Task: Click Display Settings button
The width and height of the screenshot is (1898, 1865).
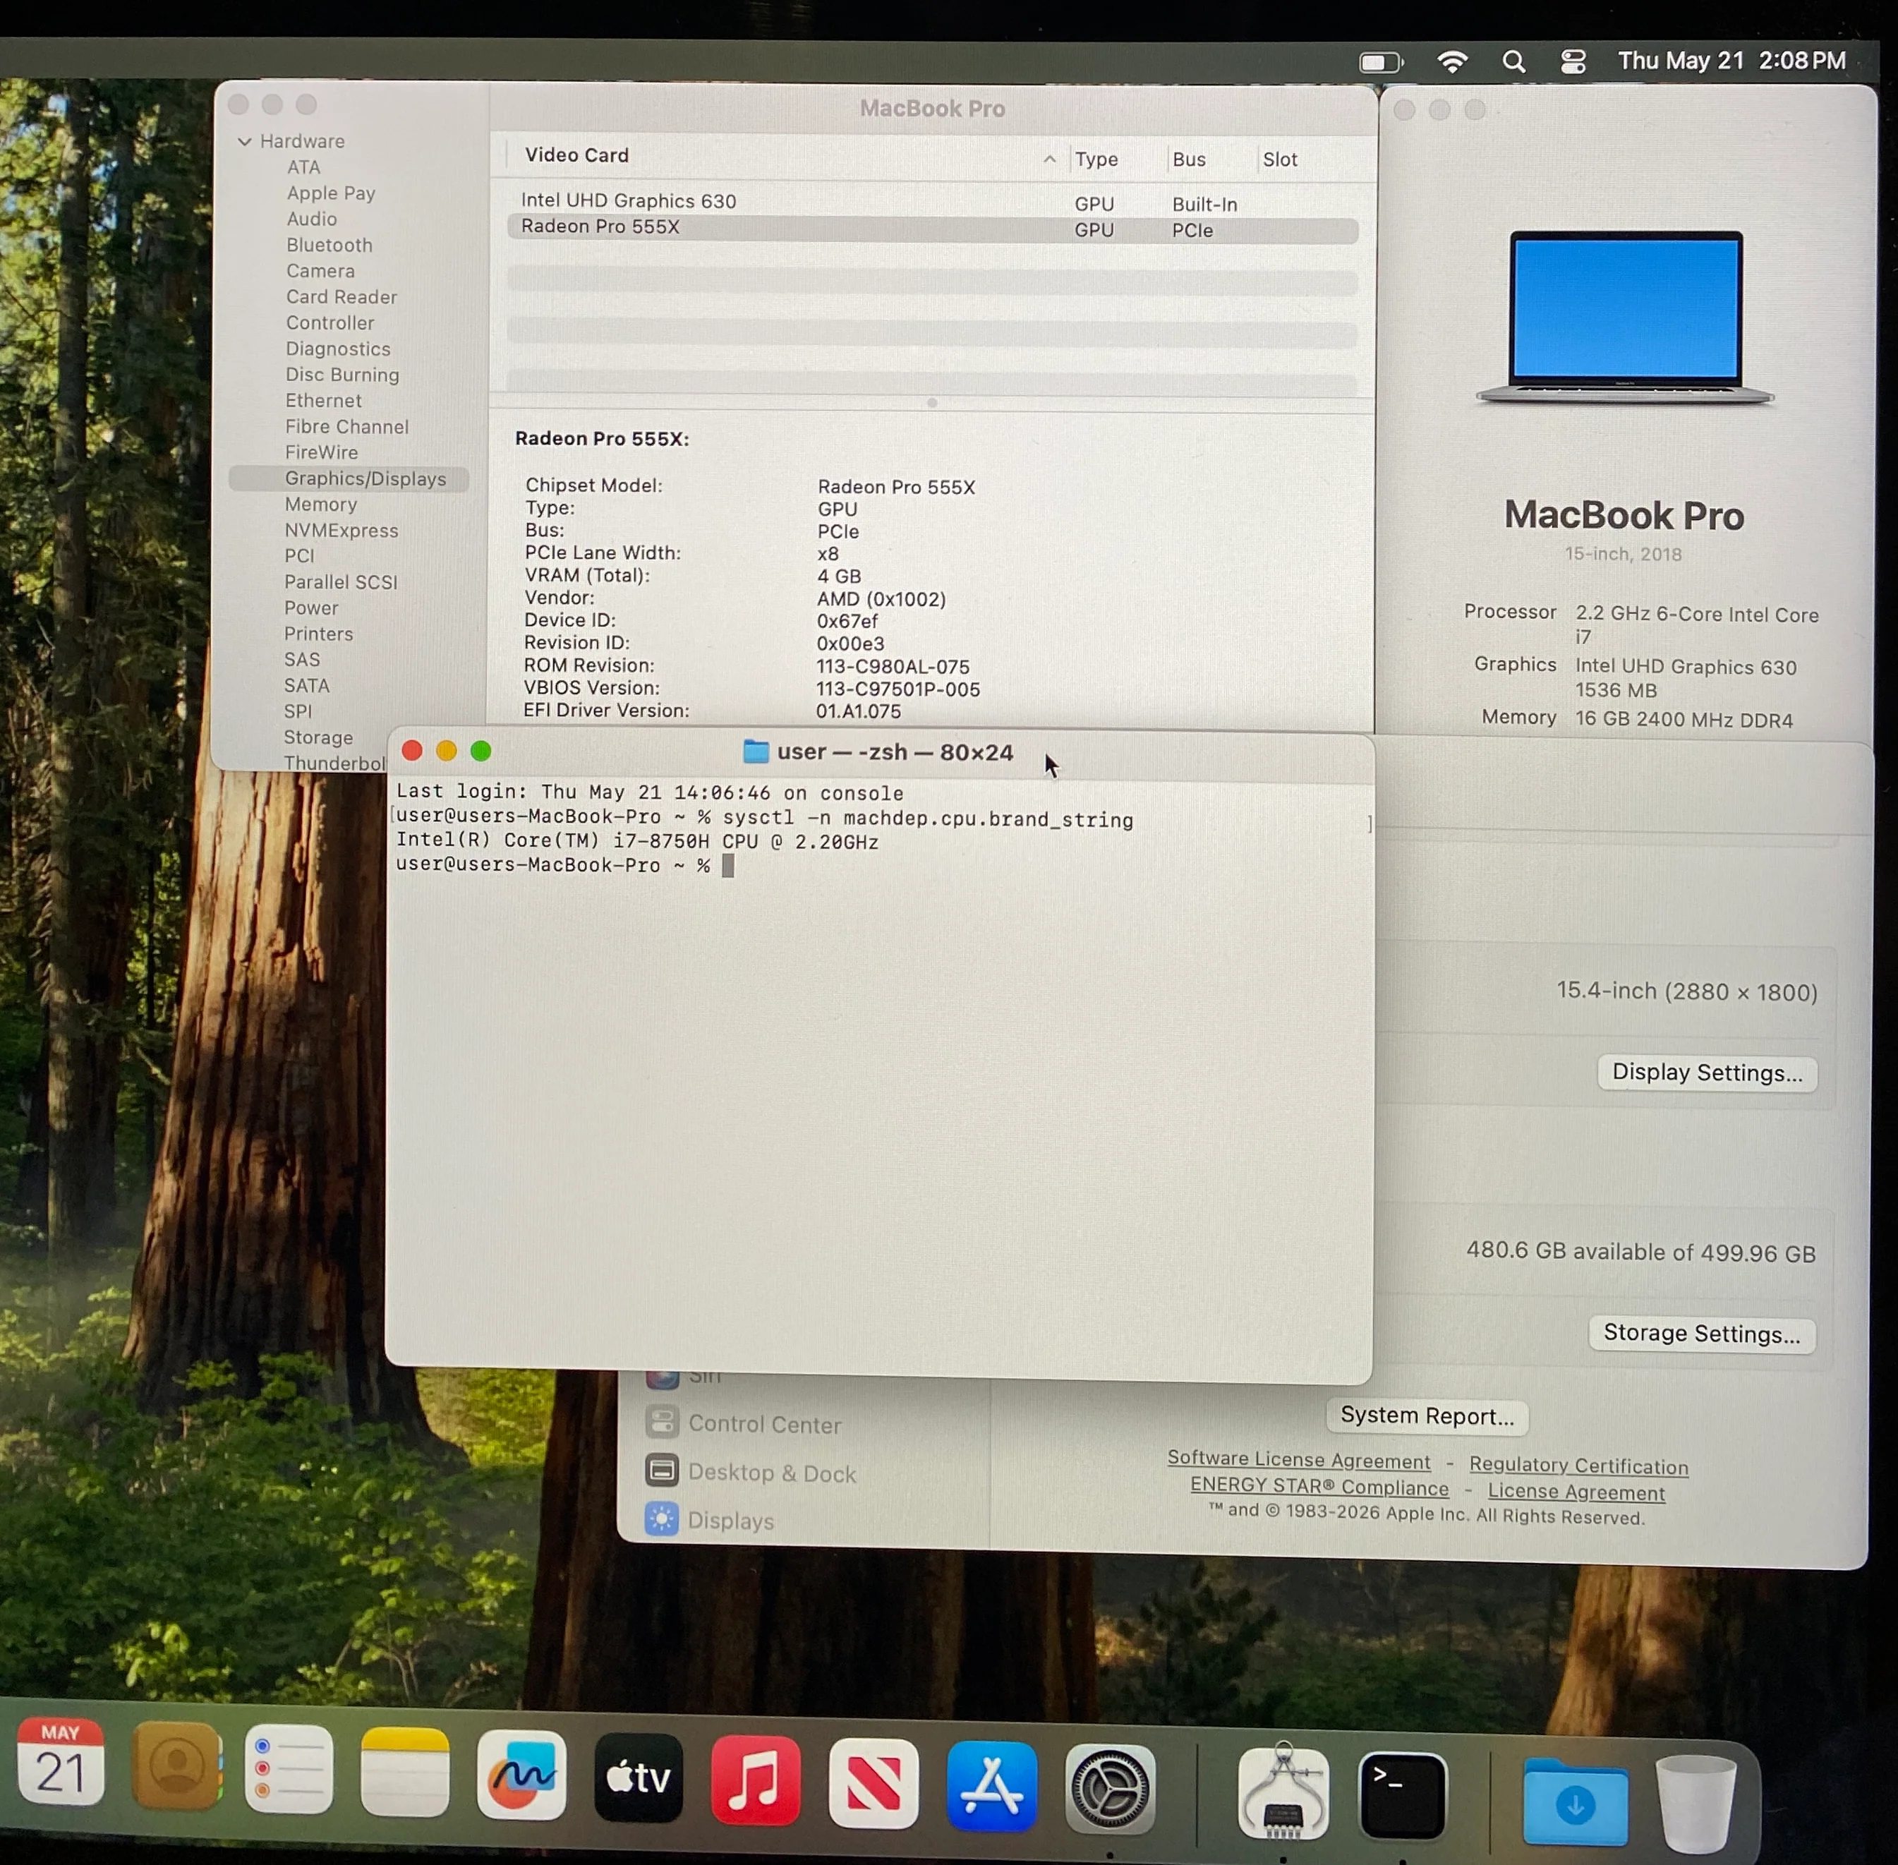Action: [x=1707, y=1073]
